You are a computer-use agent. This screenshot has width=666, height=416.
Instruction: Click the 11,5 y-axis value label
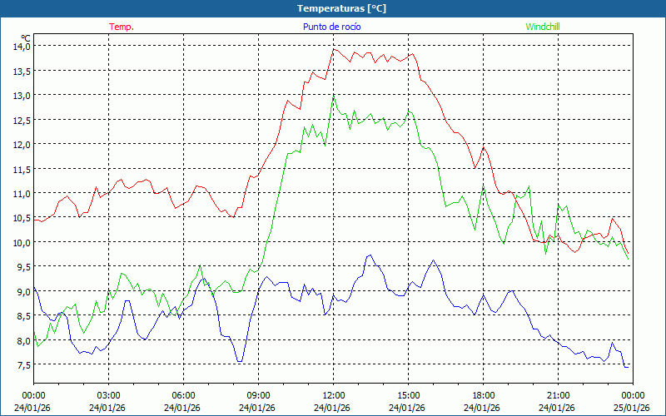pyautogui.click(x=21, y=169)
